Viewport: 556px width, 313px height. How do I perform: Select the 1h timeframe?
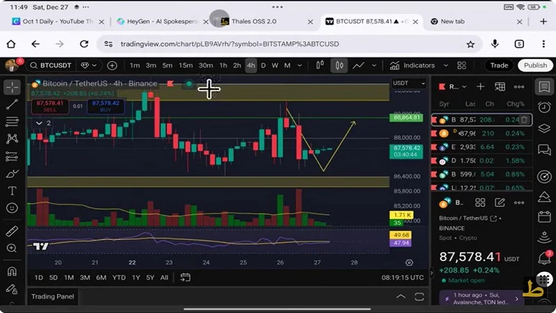click(x=223, y=65)
